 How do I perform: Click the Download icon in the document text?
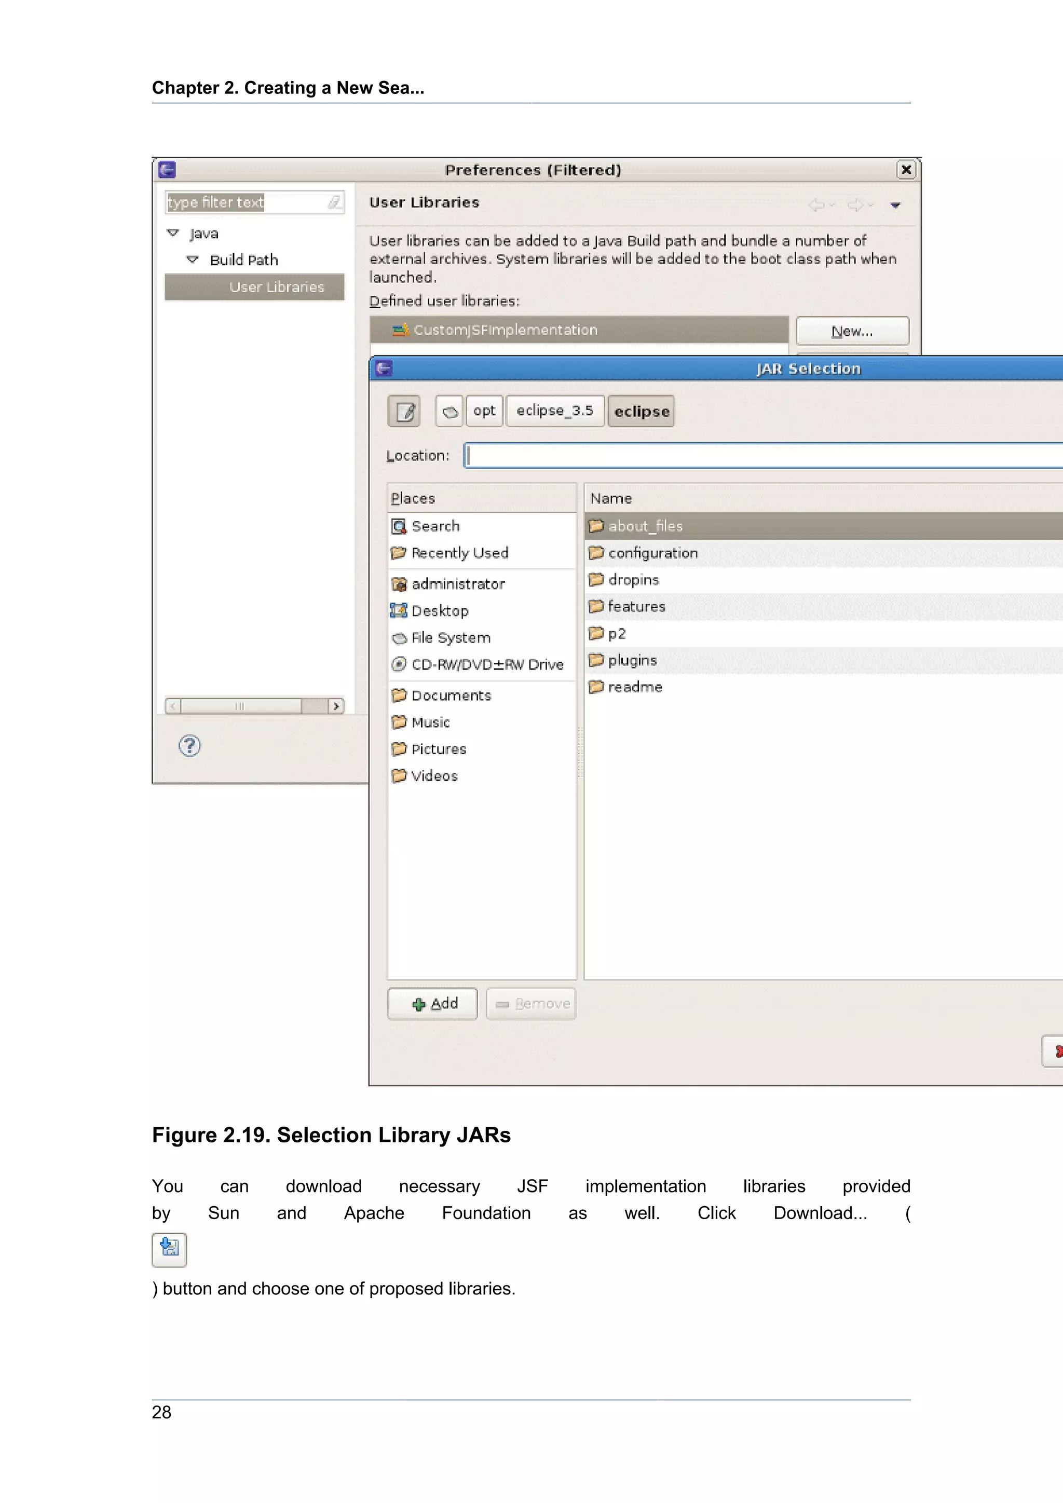coord(170,1250)
